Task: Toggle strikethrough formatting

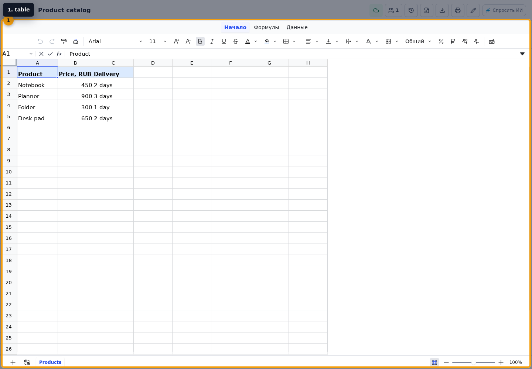Action: pos(236,41)
